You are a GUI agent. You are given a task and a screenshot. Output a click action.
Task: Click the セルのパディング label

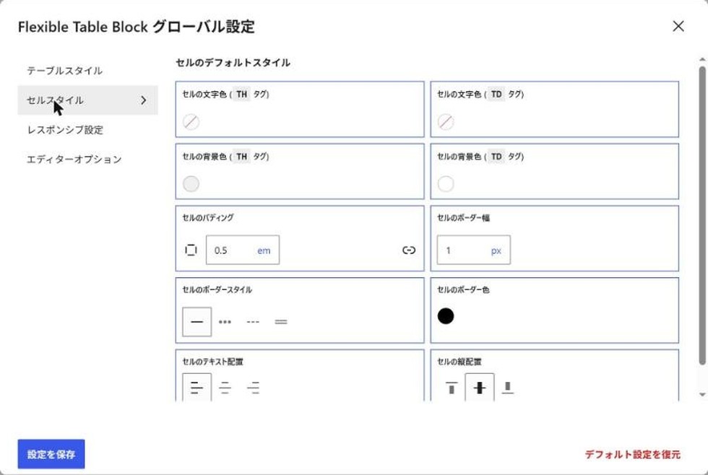coord(208,217)
